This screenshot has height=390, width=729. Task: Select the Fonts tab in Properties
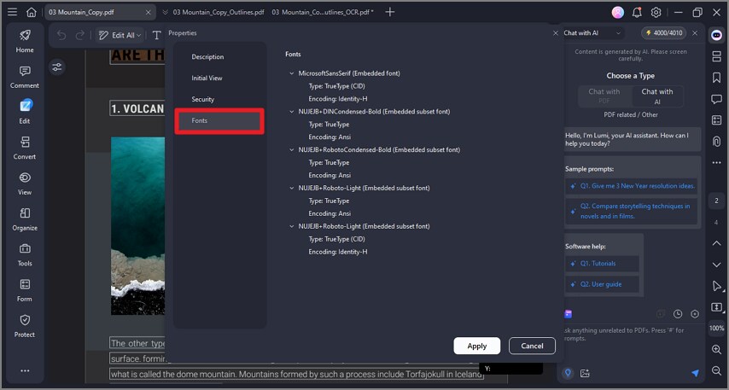[219, 121]
